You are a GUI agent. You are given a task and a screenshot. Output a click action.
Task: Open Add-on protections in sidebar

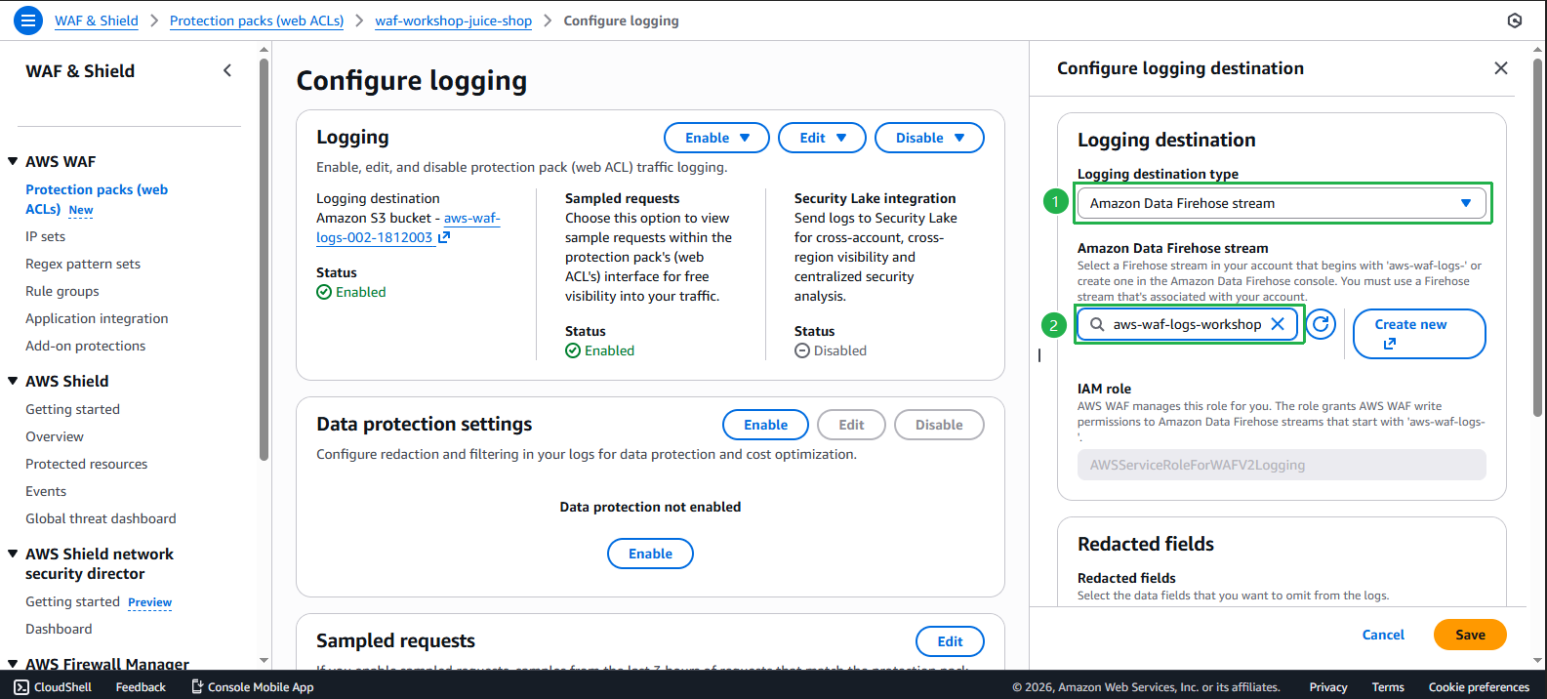(x=86, y=346)
